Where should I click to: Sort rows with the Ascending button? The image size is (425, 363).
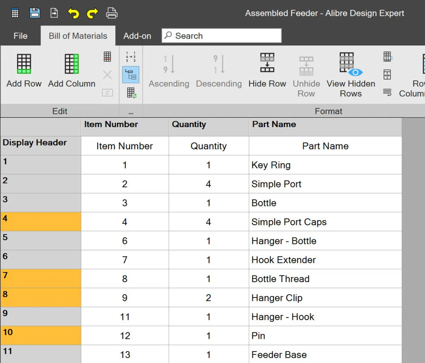point(169,71)
